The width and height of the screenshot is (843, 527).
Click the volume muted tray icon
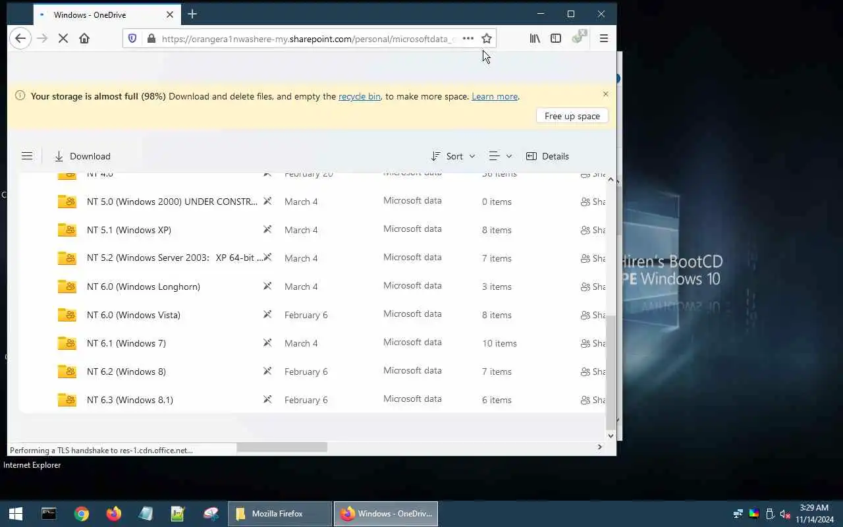785,514
